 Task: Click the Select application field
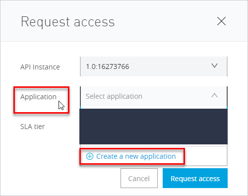154,96
